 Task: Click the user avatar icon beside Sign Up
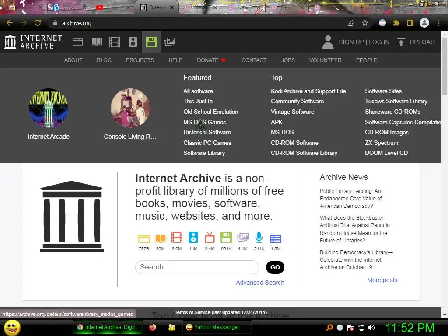[x=328, y=42]
